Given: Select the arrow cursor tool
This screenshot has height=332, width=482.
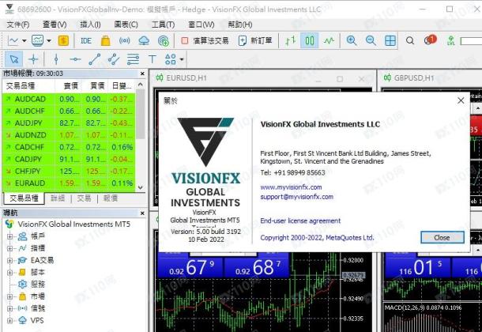Looking at the screenshot, I should (x=14, y=59).
